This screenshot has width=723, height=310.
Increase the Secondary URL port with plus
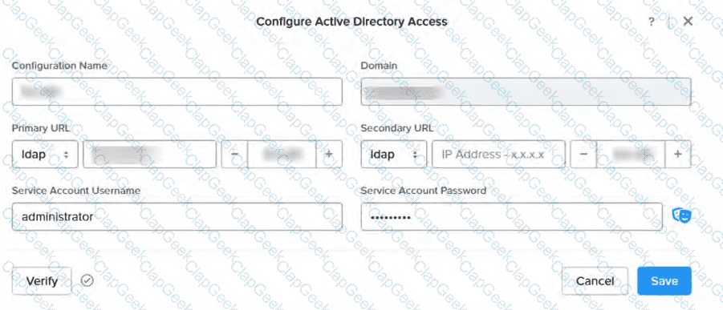point(677,155)
